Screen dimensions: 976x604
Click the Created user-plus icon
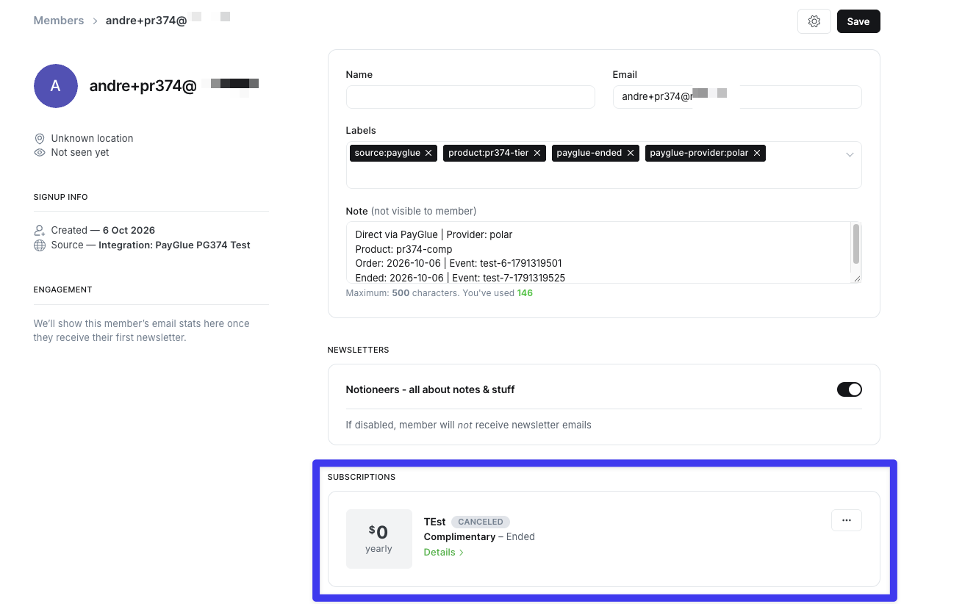[x=40, y=231]
